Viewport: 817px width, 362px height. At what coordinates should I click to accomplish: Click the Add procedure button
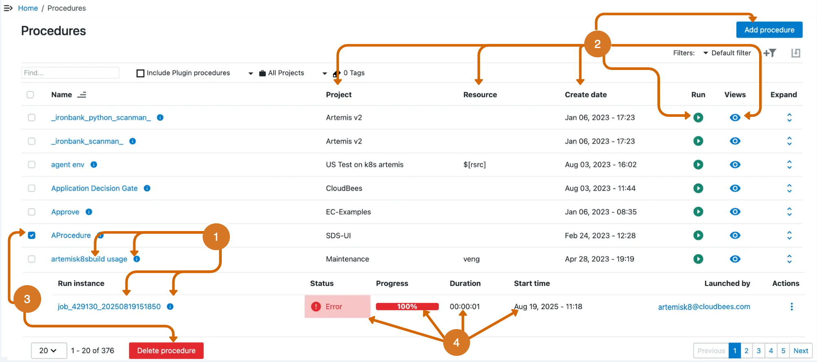[769, 30]
